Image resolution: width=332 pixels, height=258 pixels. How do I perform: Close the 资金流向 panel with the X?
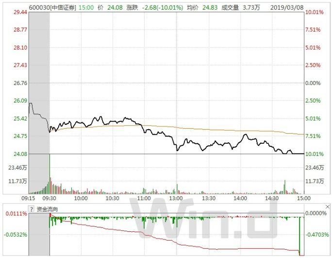pyautogui.click(x=328, y=206)
